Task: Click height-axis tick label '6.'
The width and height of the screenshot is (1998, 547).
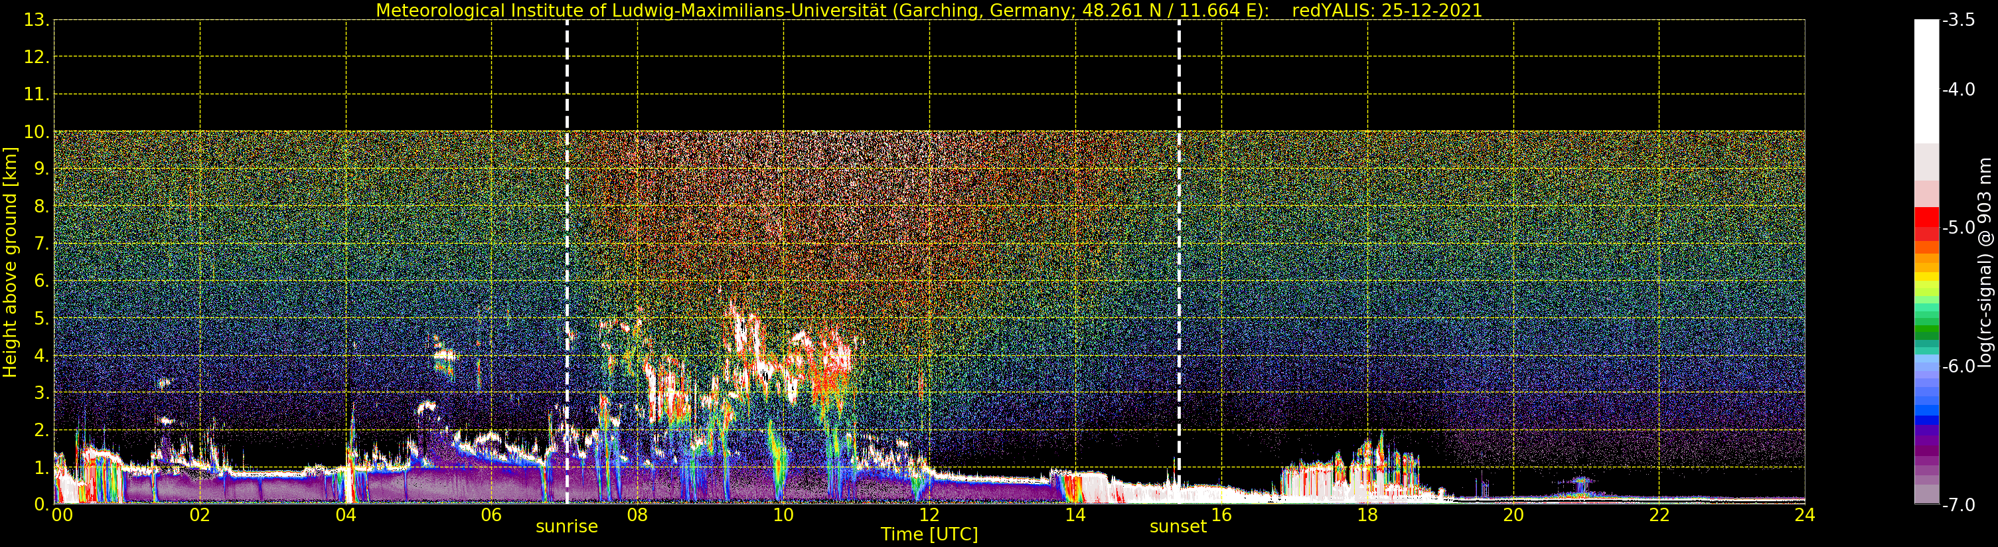Action: [41, 281]
